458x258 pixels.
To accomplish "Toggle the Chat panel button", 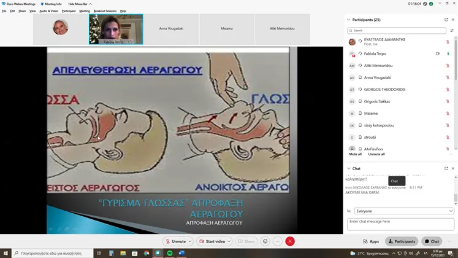I will (432, 241).
